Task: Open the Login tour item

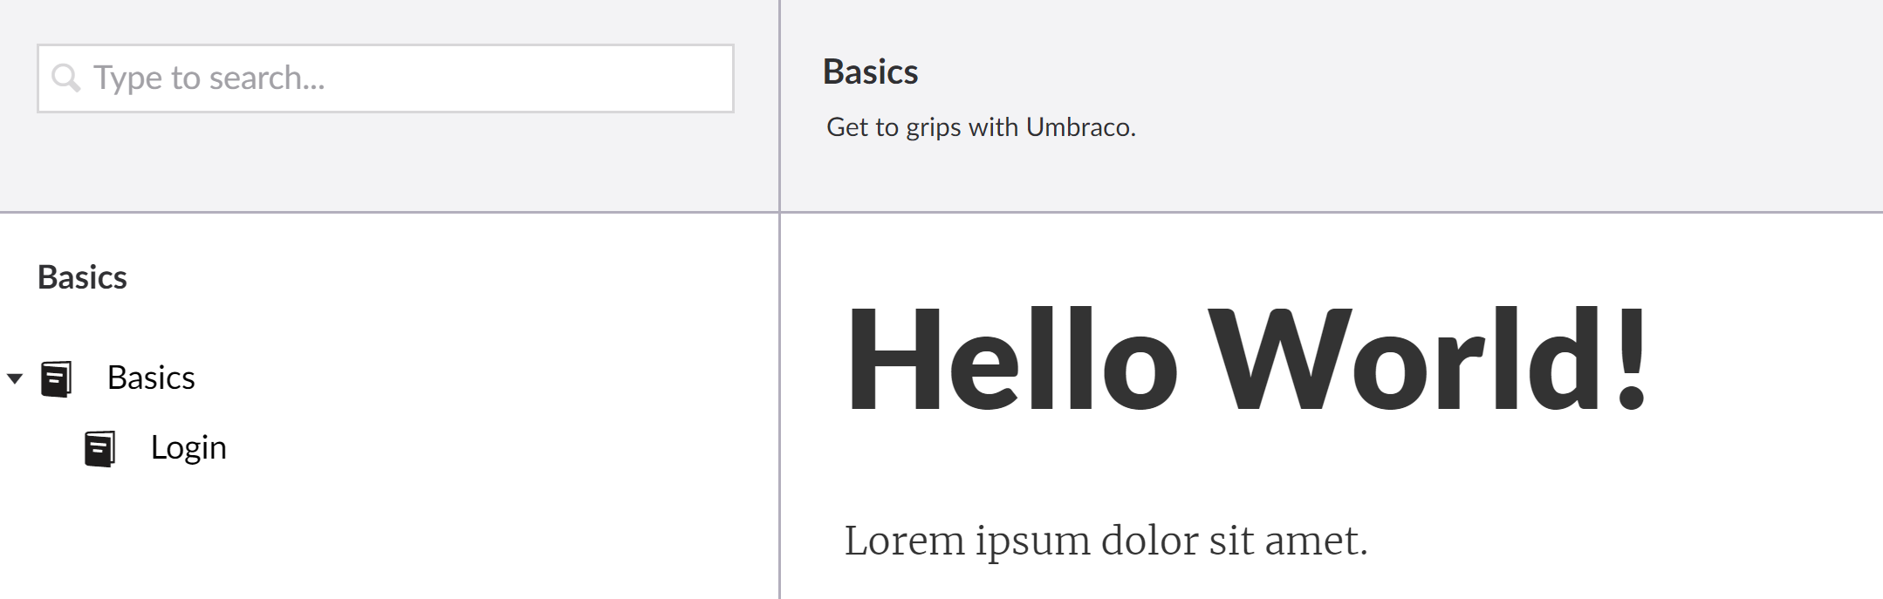Action: [x=188, y=447]
